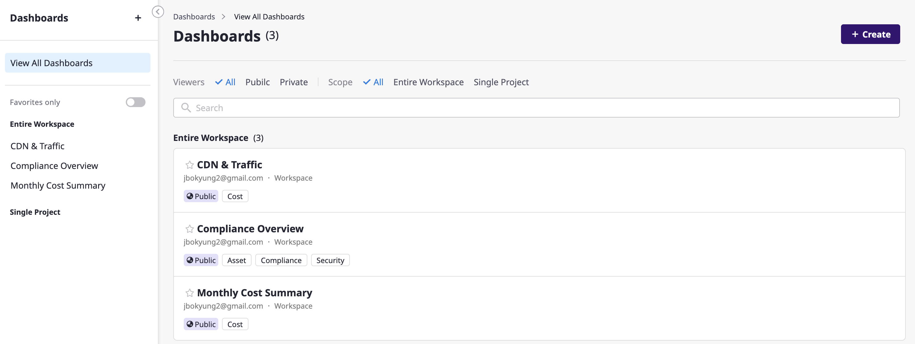
Task: Open the Monthly Cost Summary dashboard title
Action: tap(255, 293)
